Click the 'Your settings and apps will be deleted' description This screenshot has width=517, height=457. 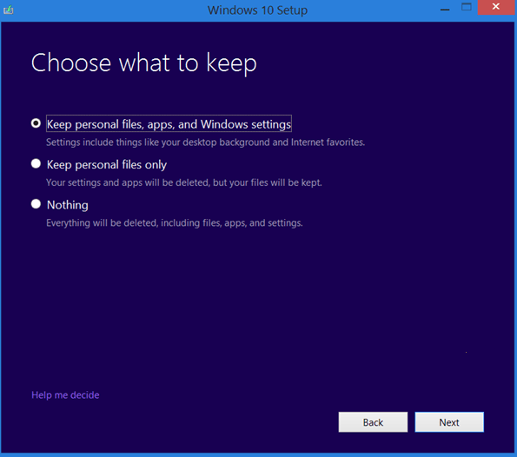pyautogui.click(x=184, y=182)
